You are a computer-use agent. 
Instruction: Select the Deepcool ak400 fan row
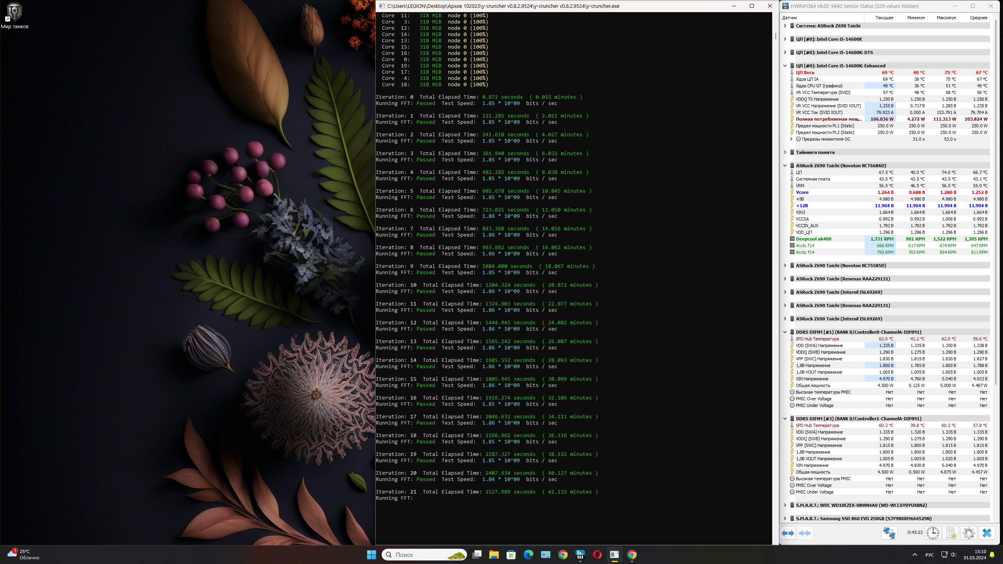pyautogui.click(x=813, y=239)
